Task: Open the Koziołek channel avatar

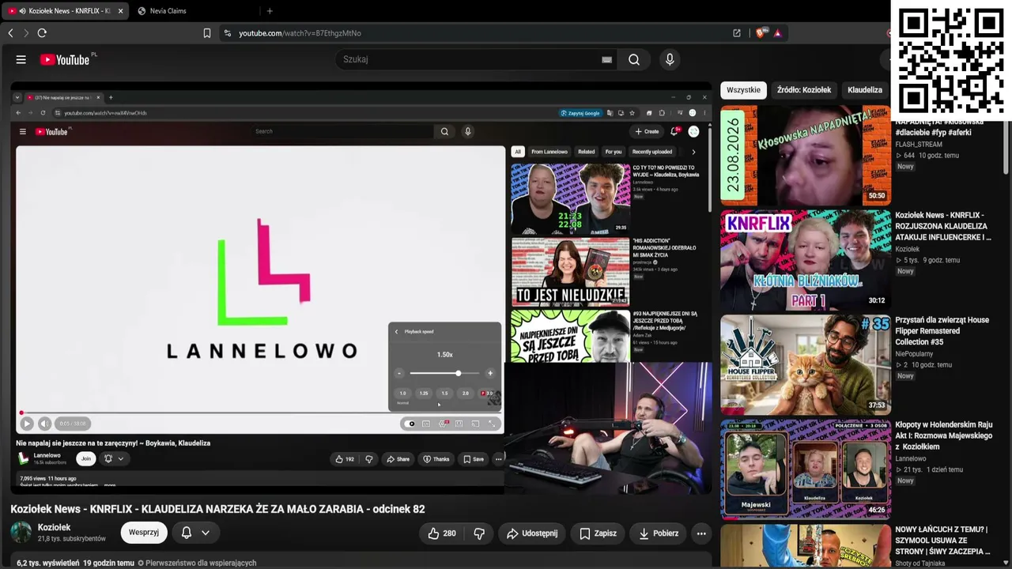Action: [21, 533]
